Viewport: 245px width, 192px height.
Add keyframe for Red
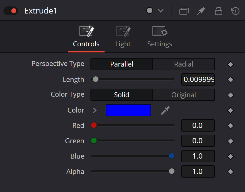coord(231,126)
